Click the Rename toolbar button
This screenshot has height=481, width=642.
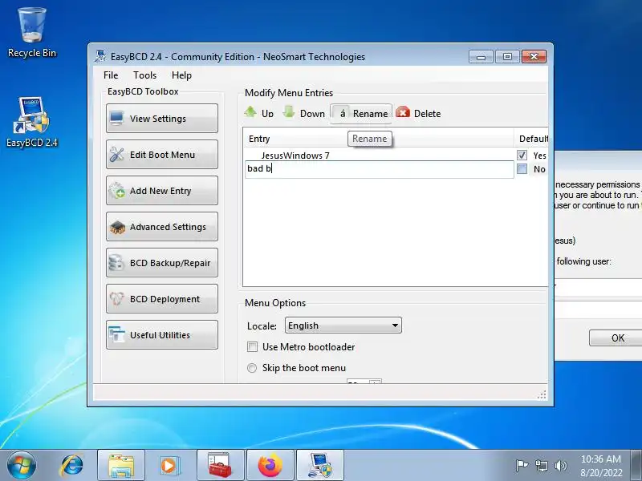[x=361, y=113]
